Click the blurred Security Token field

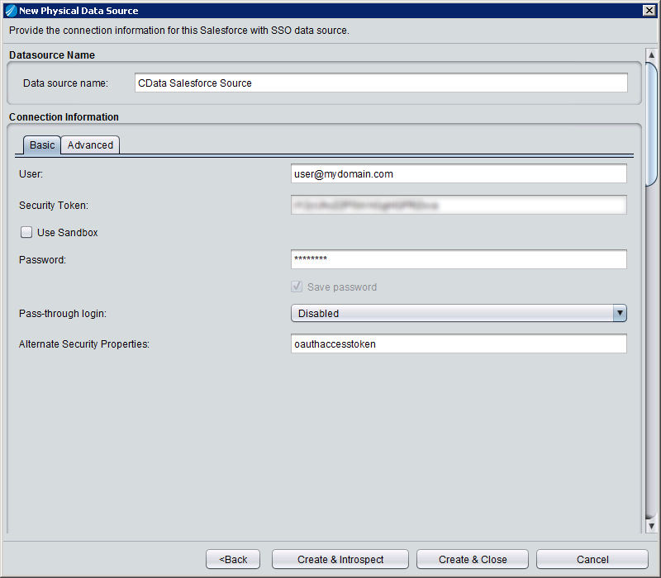(x=459, y=205)
